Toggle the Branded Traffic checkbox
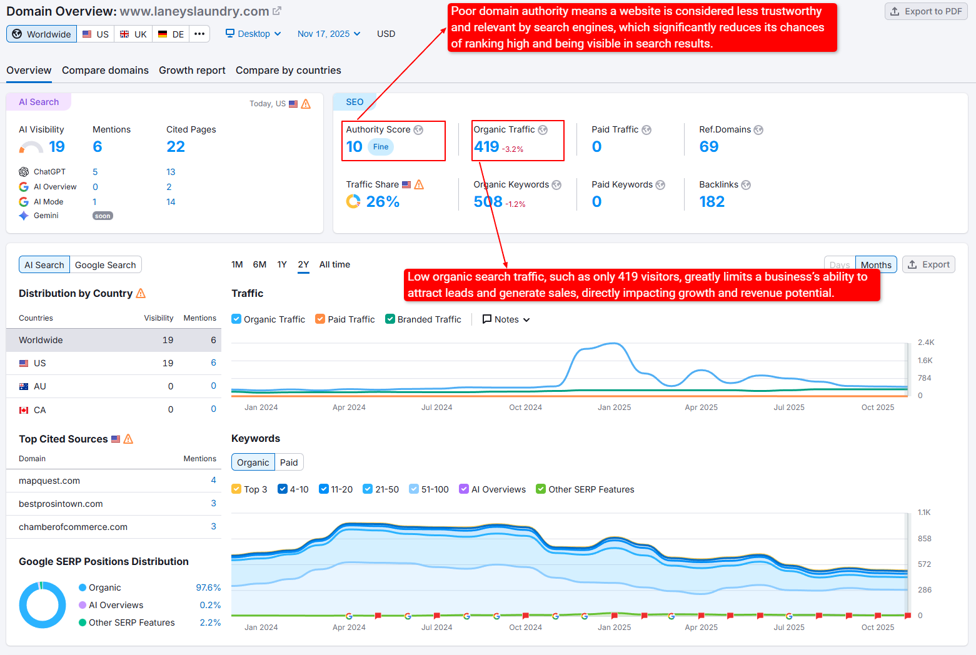This screenshot has width=976, height=655. click(390, 319)
